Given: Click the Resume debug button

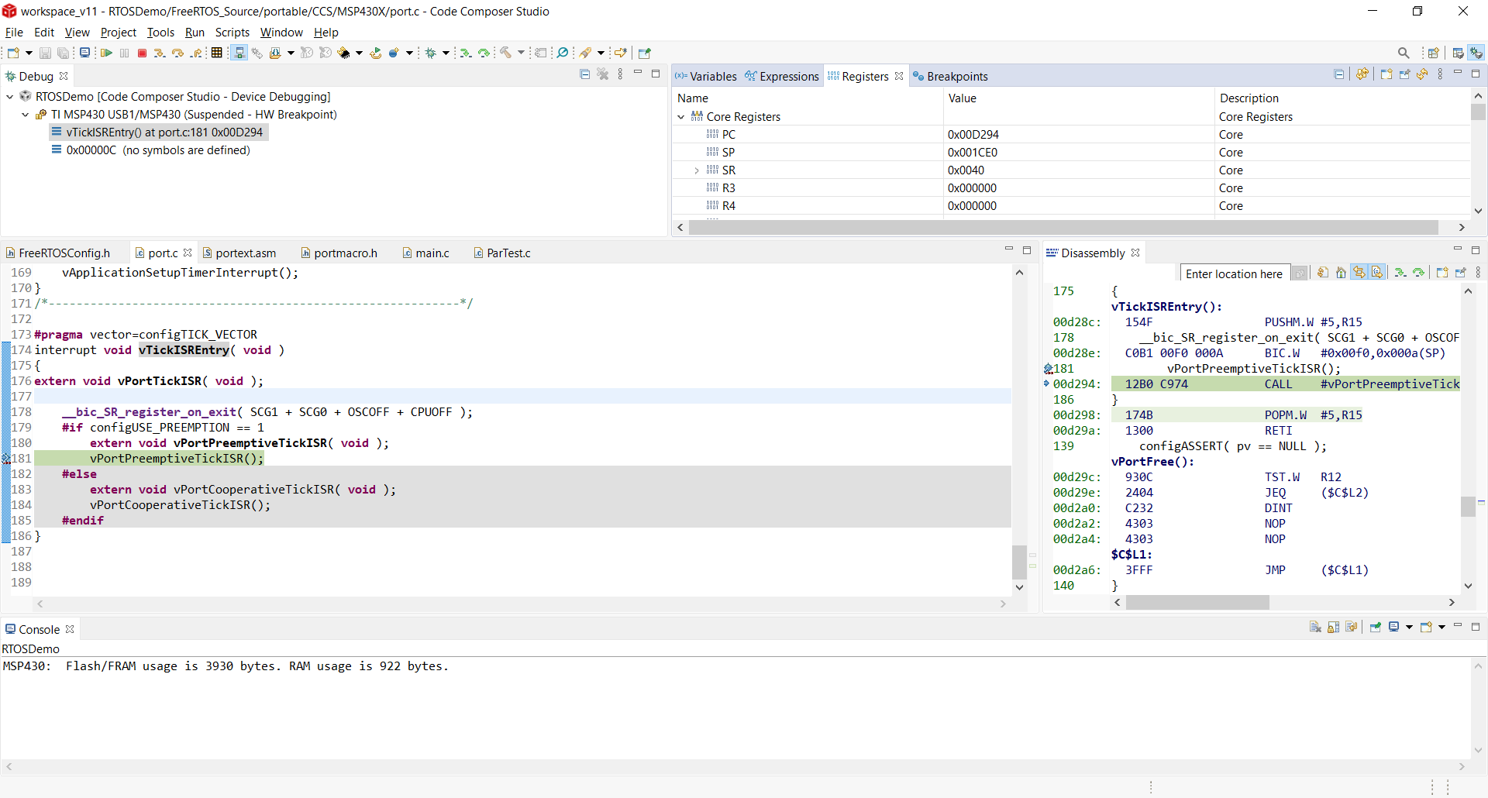Looking at the screenshot, I should pos(106,53).
